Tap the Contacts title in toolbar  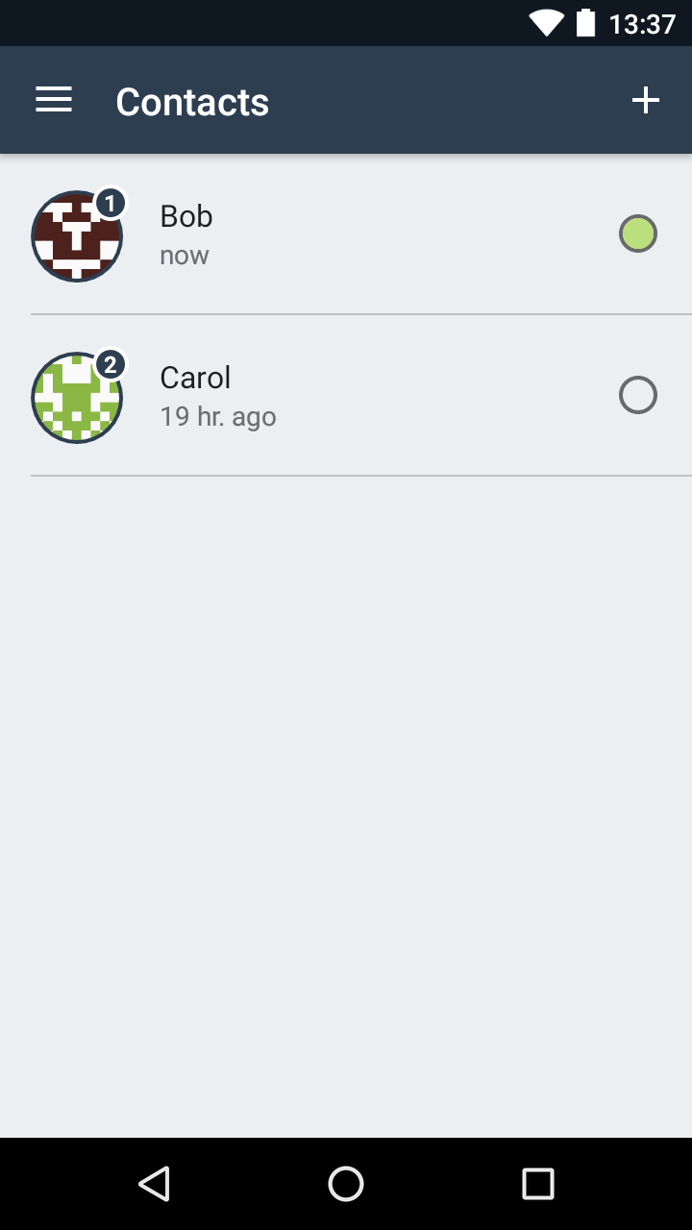(192, 102)
